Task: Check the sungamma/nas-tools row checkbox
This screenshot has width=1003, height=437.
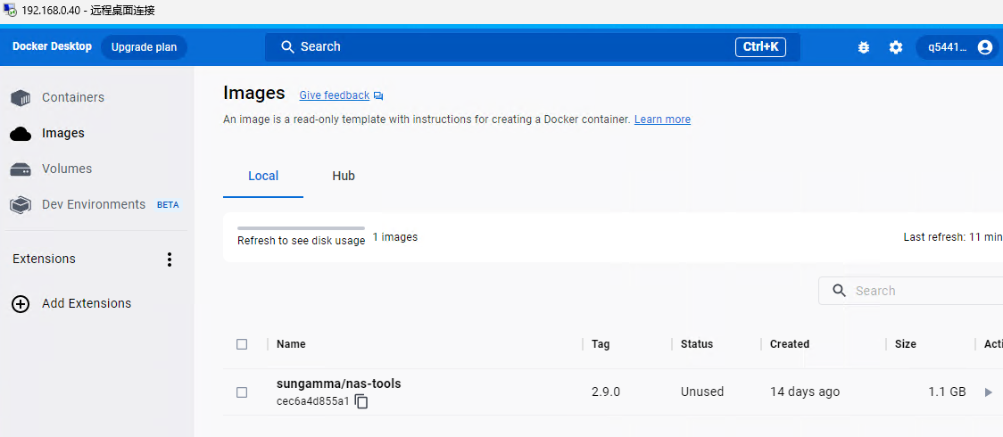Action: [x=242, y=392]
